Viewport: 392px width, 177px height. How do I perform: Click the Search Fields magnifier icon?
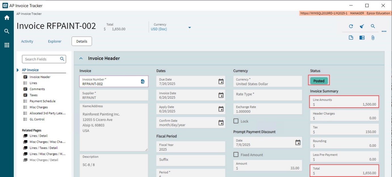[x=62, y=59]
